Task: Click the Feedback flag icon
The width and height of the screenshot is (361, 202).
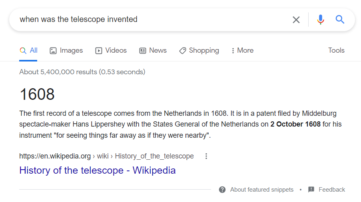Action: click(x=311, y=190)
